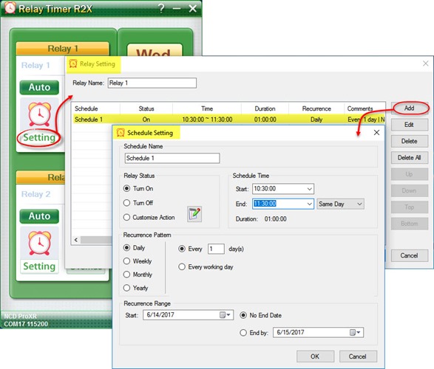Open Setting for Relay 2
Screen dimensions: 434x369
coord(39,266)
